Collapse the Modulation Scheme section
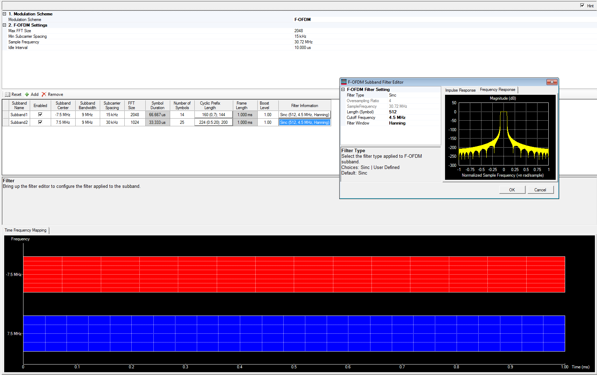This screenshot has width=597, height=375. [x=4, y=14]
